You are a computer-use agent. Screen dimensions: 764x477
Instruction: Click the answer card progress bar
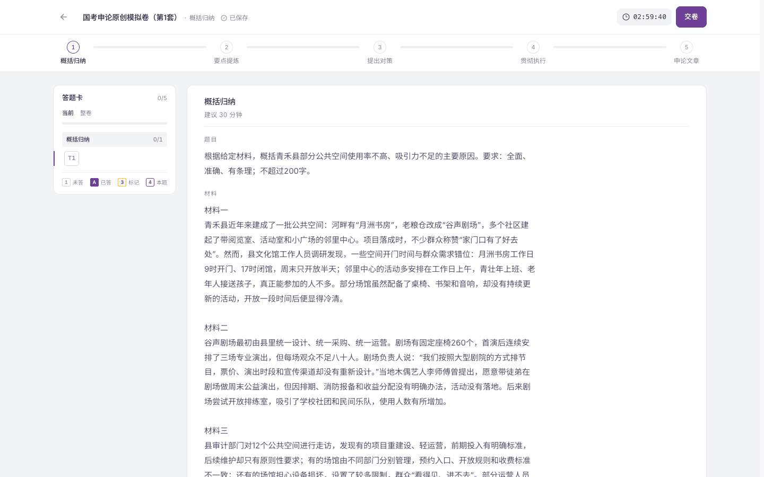(115, 123)
